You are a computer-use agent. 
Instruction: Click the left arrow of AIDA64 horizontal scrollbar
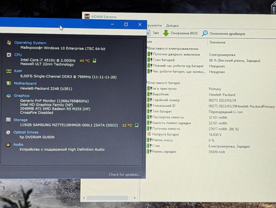coord(84,198)
